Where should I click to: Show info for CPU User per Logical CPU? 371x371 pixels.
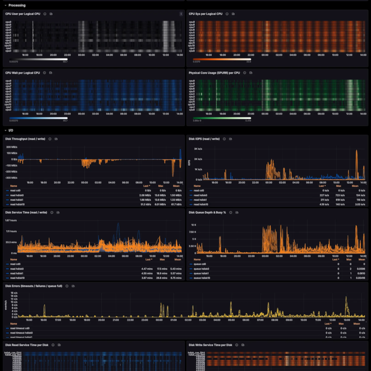point(45,14)
